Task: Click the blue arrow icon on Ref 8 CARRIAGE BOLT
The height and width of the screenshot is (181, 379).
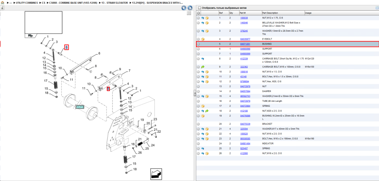Action: [202, 59]
